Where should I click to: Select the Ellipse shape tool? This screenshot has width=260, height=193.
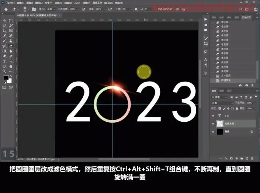click(4, 66)
